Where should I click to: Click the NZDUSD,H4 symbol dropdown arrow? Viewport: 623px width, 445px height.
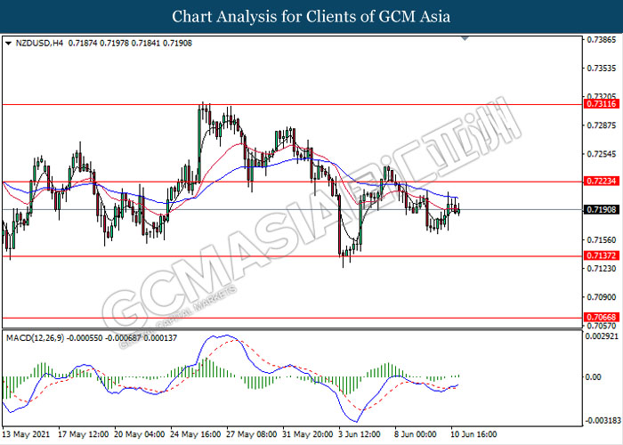coord(8,44)
